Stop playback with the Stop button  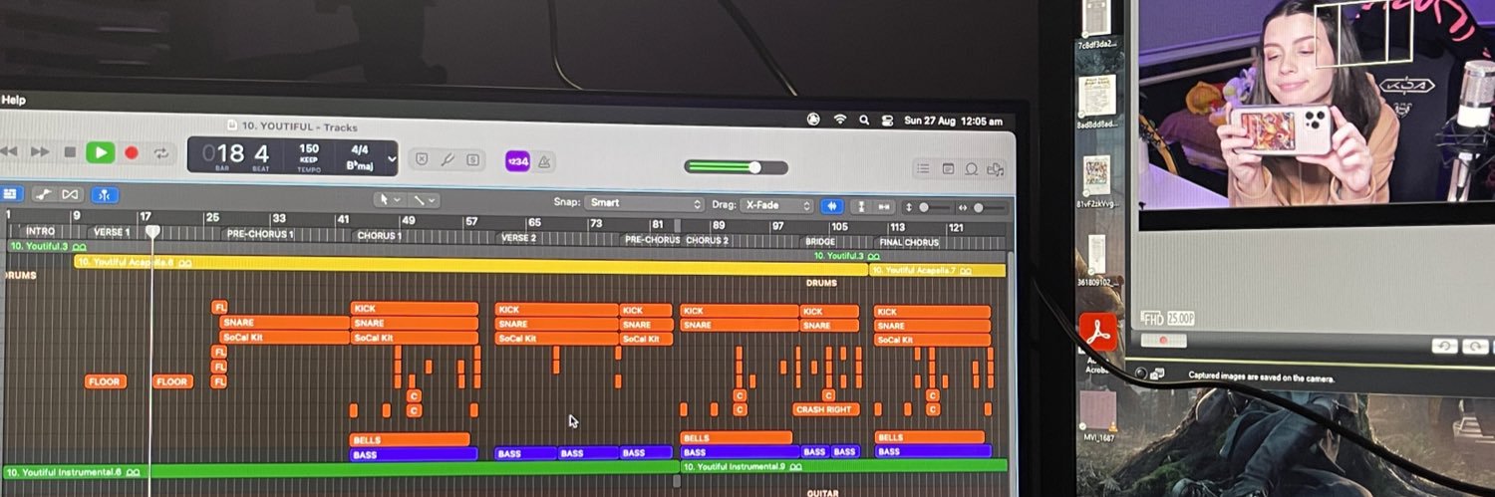70,152
